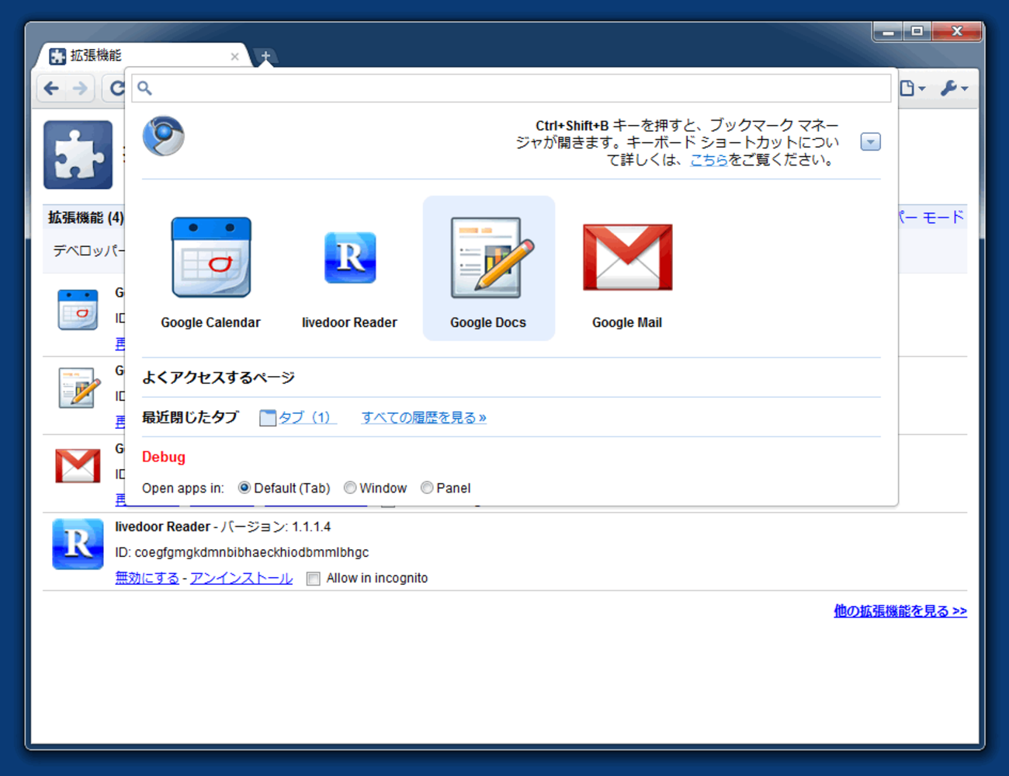
Task: Close the 拡張機能 tab
Action: 235,57
